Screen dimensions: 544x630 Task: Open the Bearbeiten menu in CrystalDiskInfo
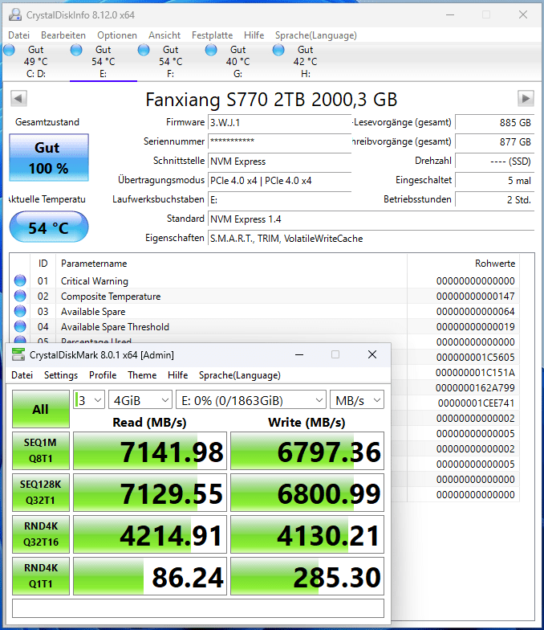click(x=63, y=35)
